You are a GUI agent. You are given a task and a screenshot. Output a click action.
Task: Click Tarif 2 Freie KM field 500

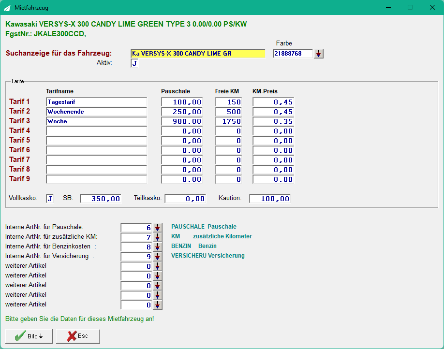[228, 112]
